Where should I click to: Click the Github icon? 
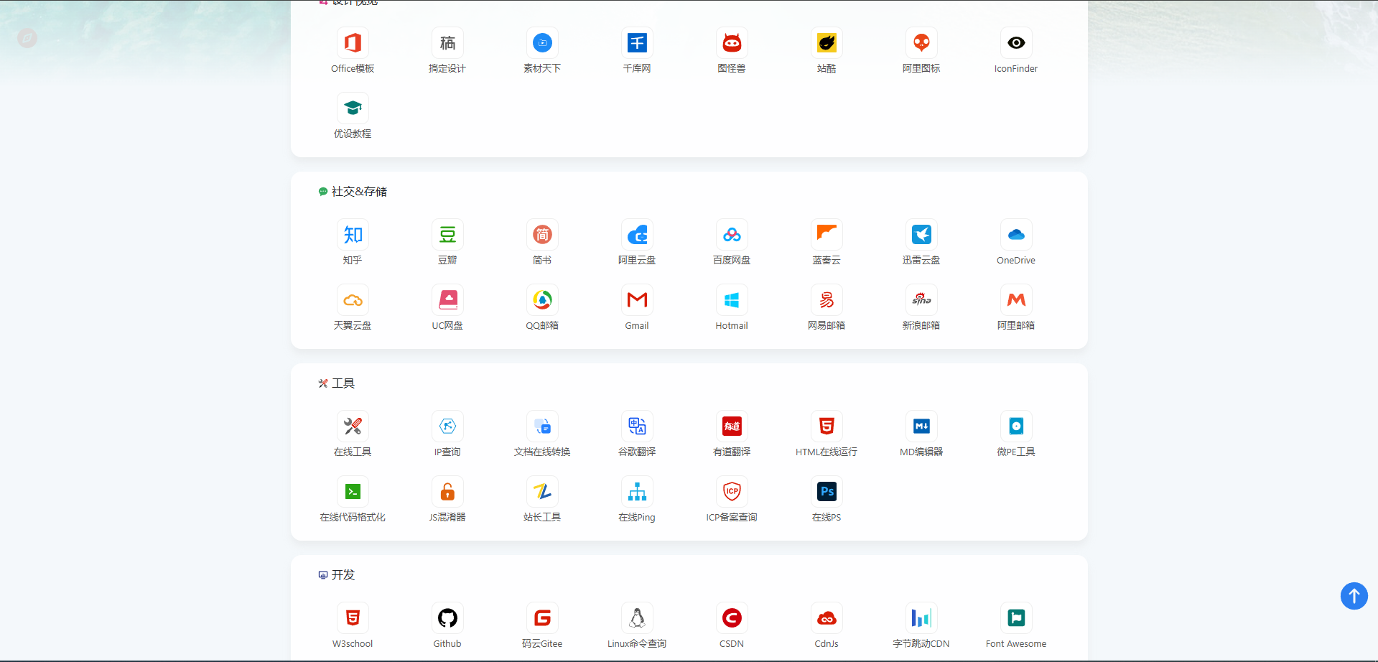pos(447,618)
